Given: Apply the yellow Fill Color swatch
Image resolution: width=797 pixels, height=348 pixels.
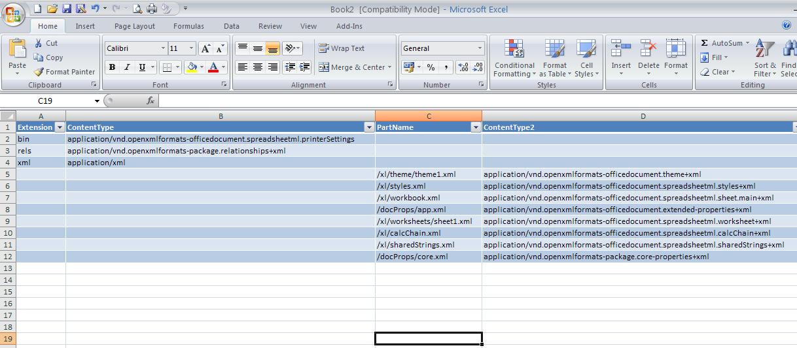Looking at the screenshot, I should click(192, 67).
